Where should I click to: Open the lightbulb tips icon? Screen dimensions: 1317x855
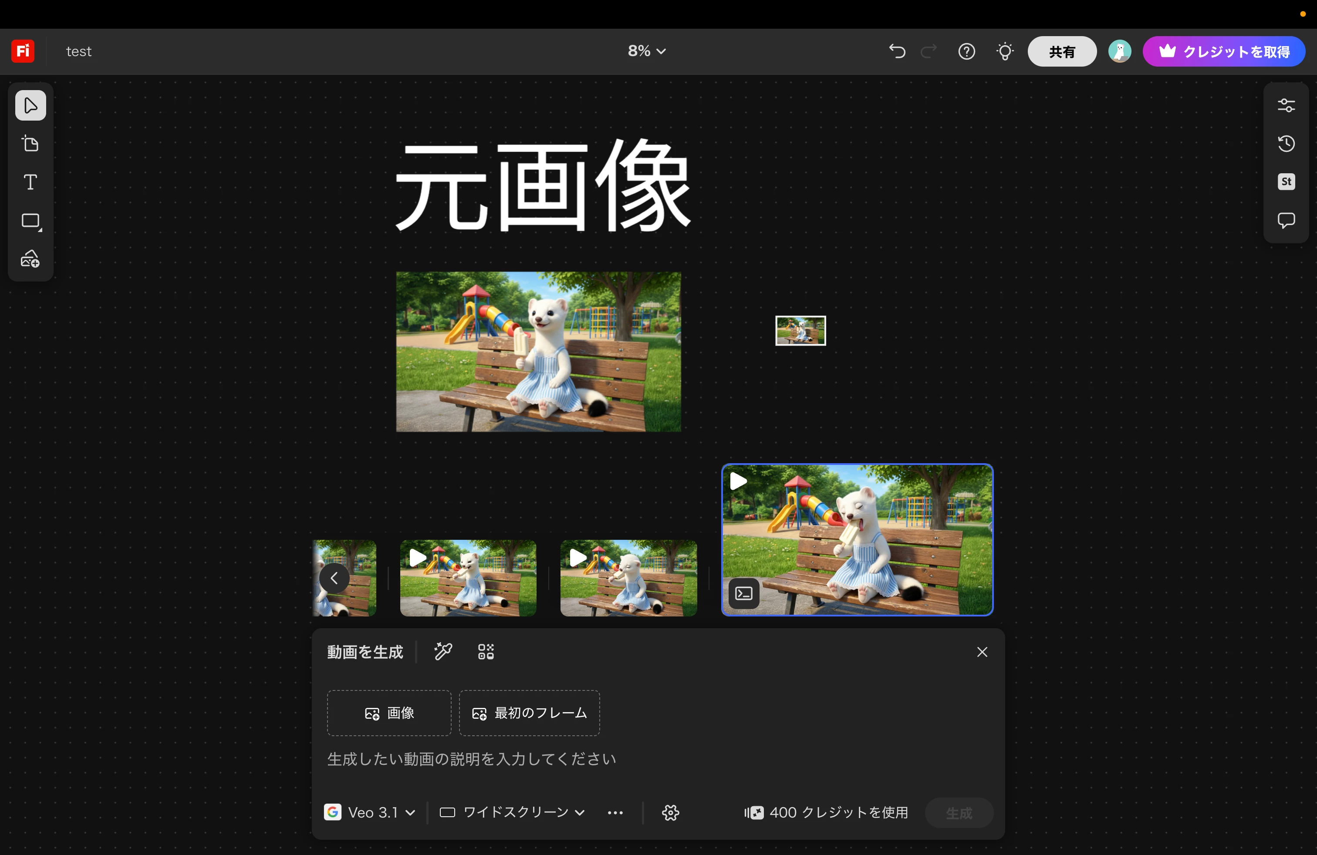coord(1004,51)
